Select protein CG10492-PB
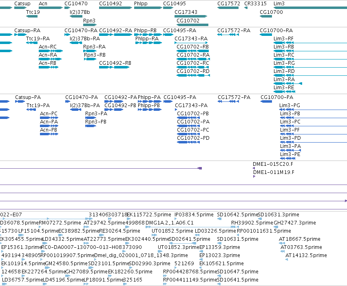The height and width of the screenshot is (286, 347). point(114,110)
